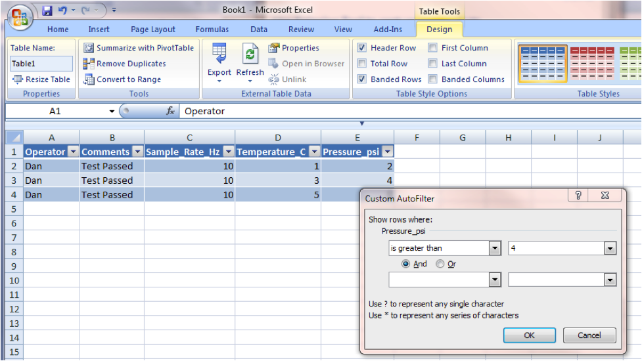Switch to the Formulas tab
The image size is (642, 361).
pyautogui.click(x=212, y=30)
